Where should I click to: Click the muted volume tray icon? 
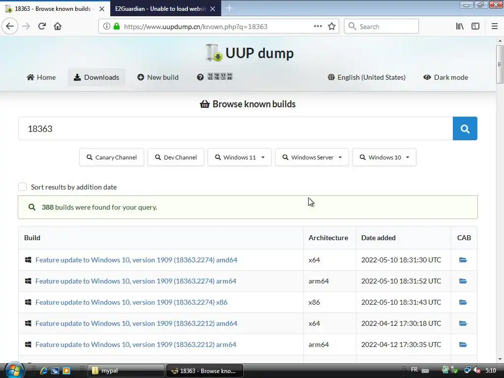[x=477, y=371]
